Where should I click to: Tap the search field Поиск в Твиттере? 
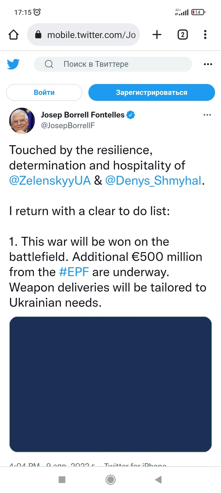(x=96, y=64)
